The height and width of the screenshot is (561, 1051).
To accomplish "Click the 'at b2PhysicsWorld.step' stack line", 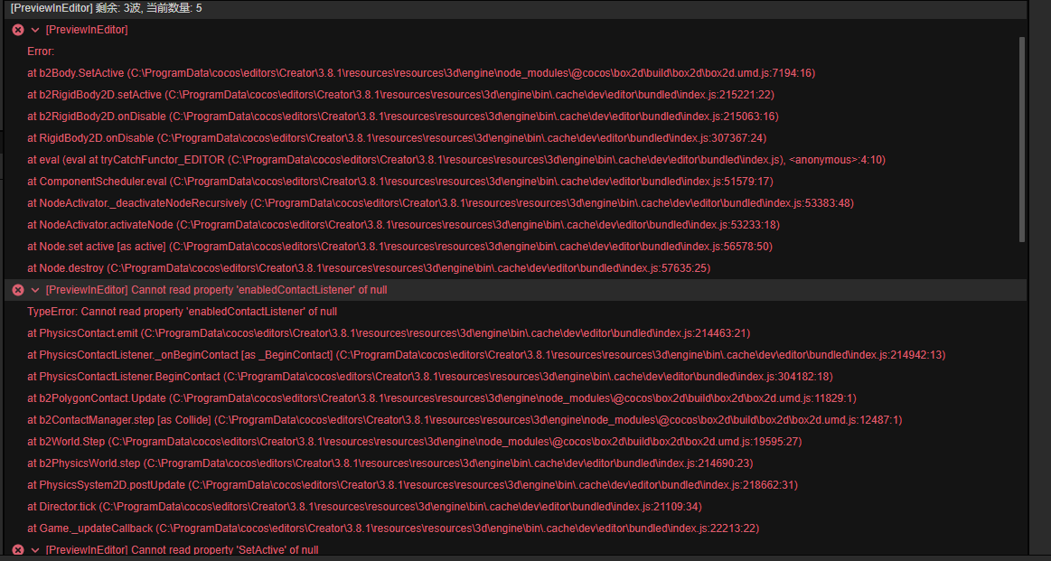I will 390,463.
